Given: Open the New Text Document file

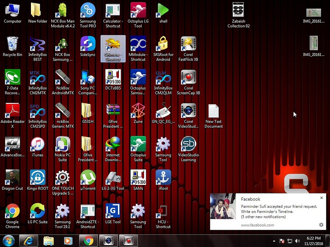Looking at the screenshot, I should pyautogui.click(x=213, y=111).
